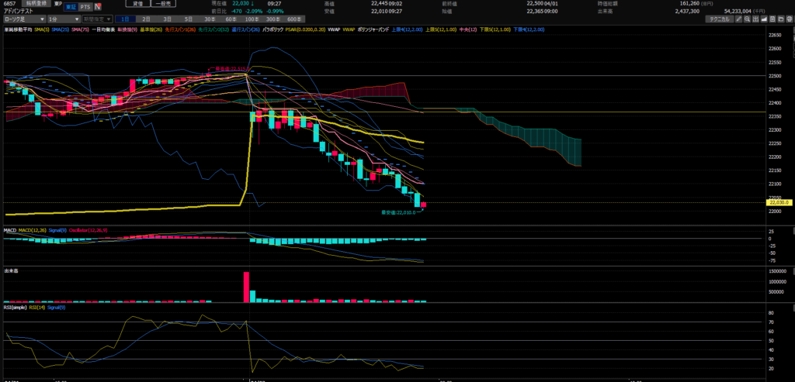Click the rightmost icon after the folder
795x382 pixels.
click(790, 18)
